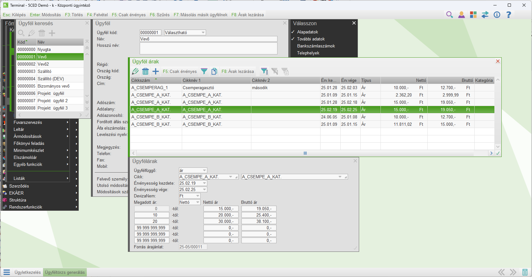This screenshot has width=532, height=277.
Task: Click F4: Felvétel in the top command bar
Action: 97,15
